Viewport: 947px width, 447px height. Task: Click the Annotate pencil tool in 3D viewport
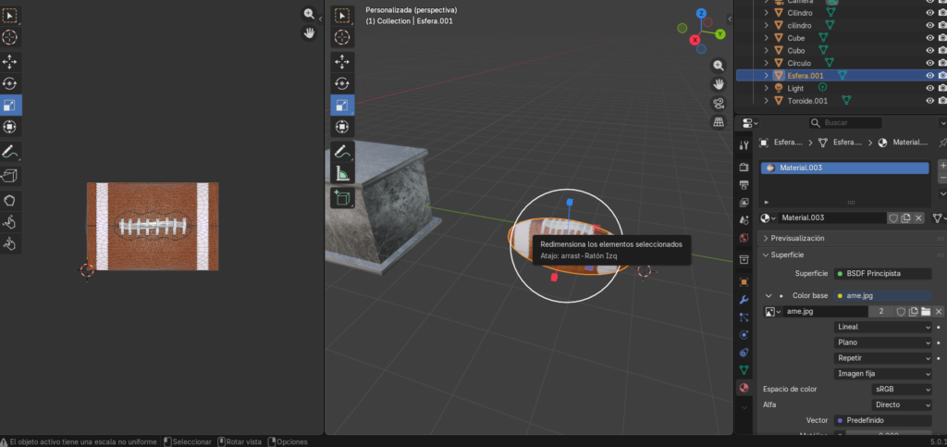[x=342, y=150]
